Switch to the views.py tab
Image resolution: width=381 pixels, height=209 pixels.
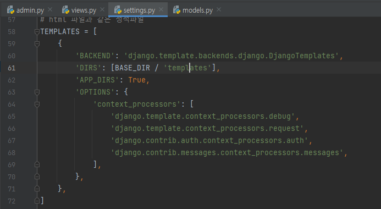[x=84, y=10]
